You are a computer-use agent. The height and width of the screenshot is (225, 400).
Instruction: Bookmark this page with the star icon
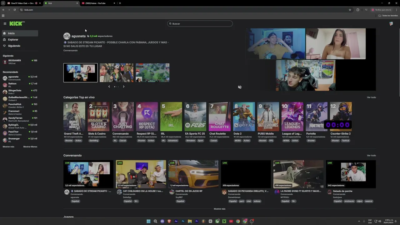click(x=350, y=10)
